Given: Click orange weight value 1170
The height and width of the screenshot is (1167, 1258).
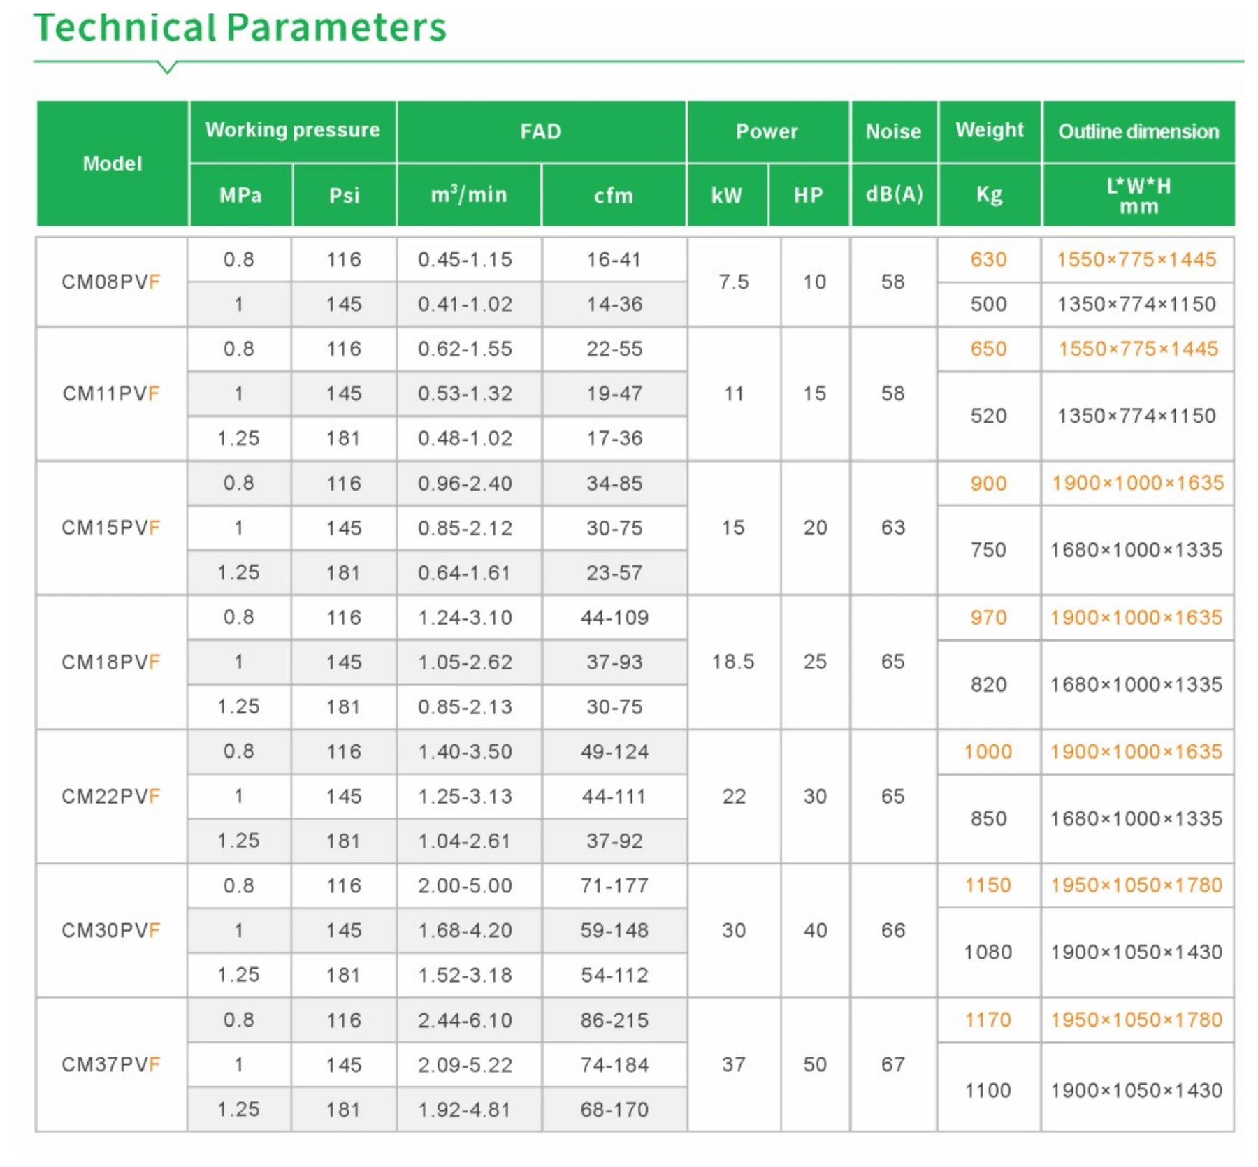Looking at the screenshot, I should [x=988, y=1020].
